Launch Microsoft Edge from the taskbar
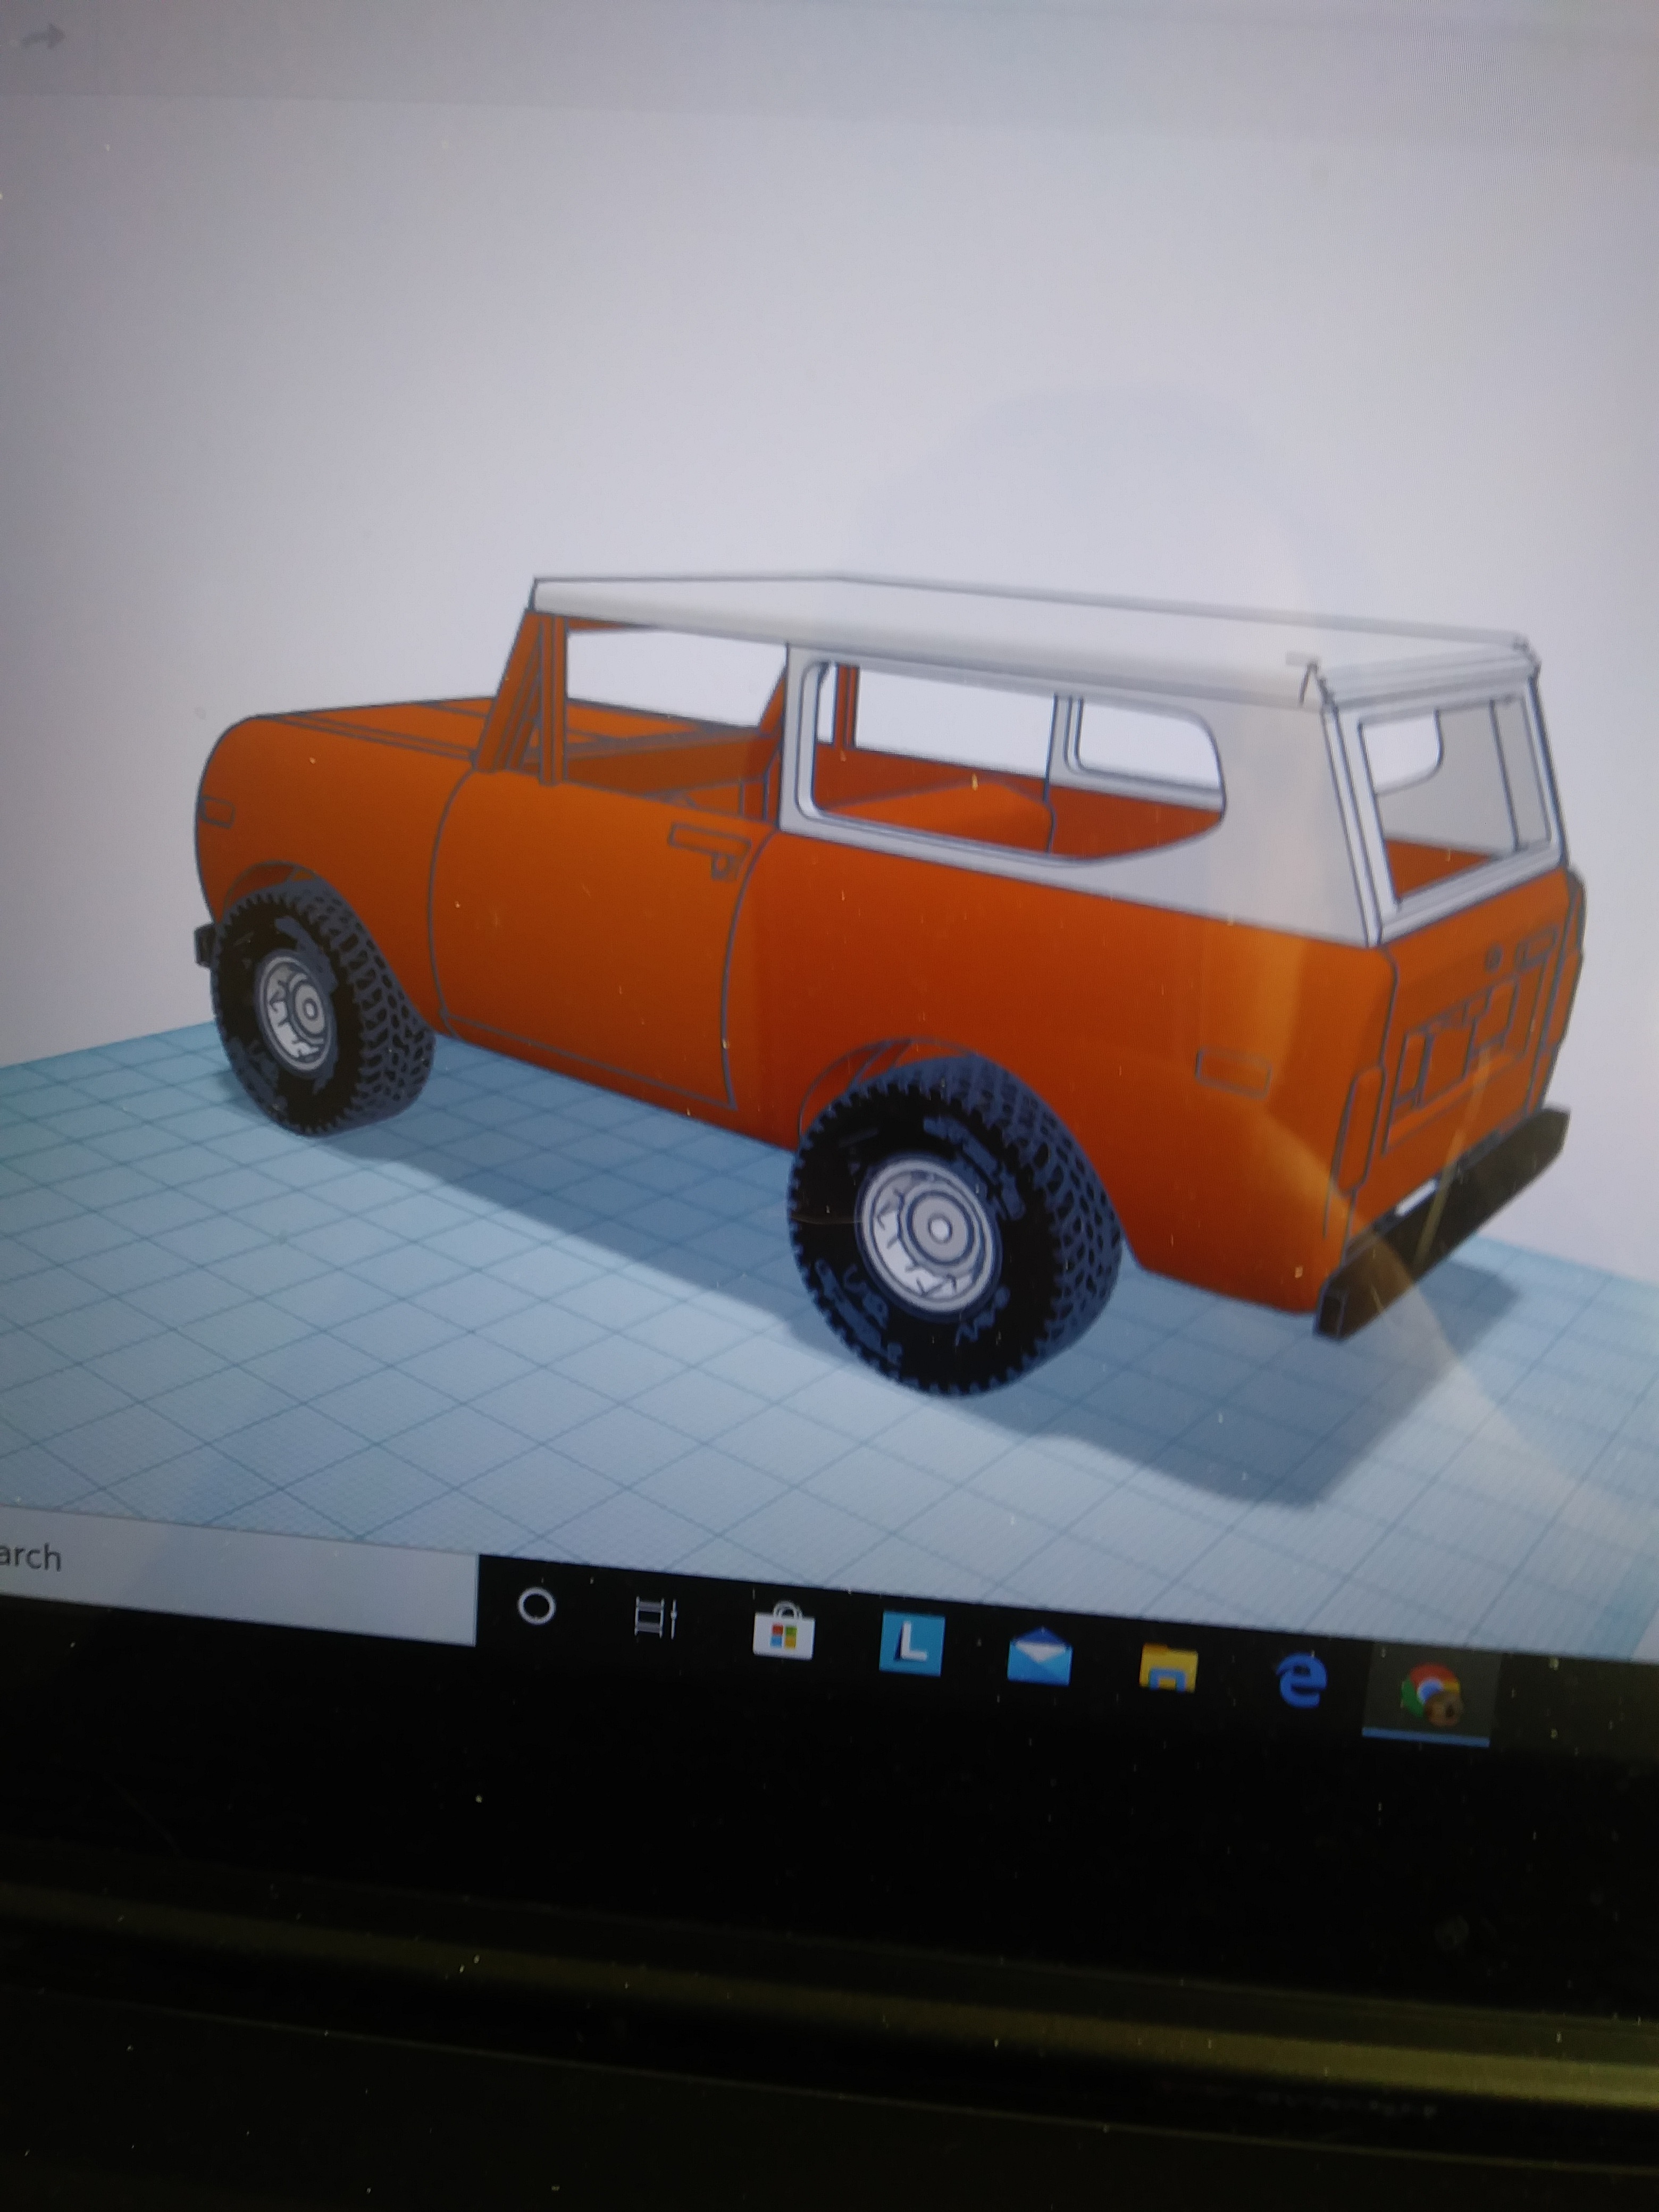The image size is (1659, 2212). (x=1301, y=1680)
